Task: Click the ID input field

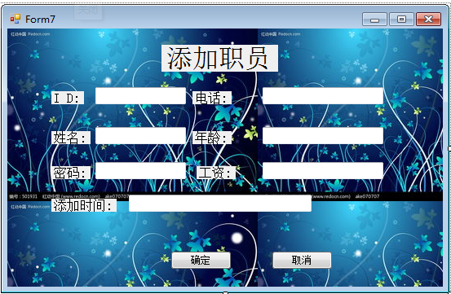Action: [140, 96]
